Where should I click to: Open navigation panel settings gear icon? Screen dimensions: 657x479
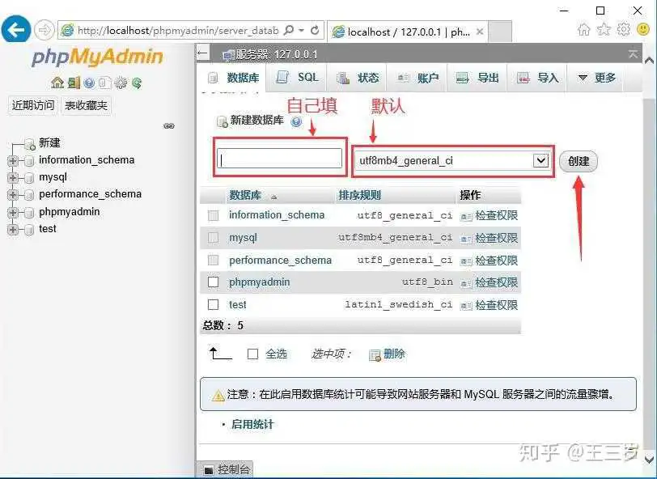point(121,83)
